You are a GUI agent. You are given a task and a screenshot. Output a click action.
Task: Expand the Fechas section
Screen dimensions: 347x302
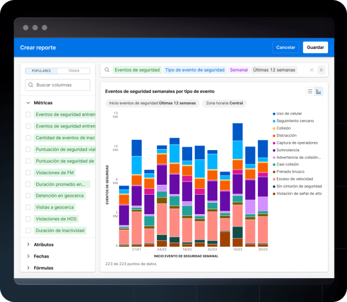[28, 256]
